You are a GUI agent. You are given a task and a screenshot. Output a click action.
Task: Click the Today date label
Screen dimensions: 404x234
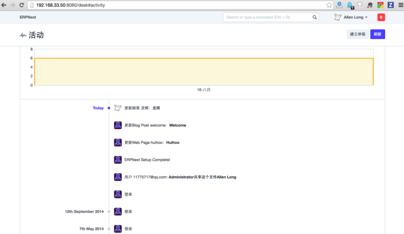coord(98,108)
